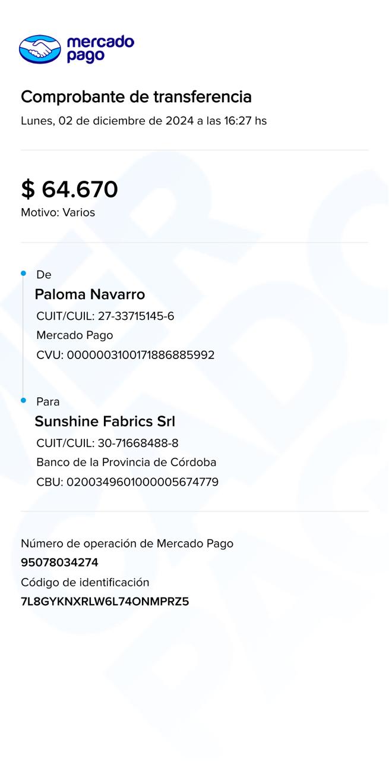Click the $ 64.670 amount
The image size is (389, 761).
coord(69,189)
